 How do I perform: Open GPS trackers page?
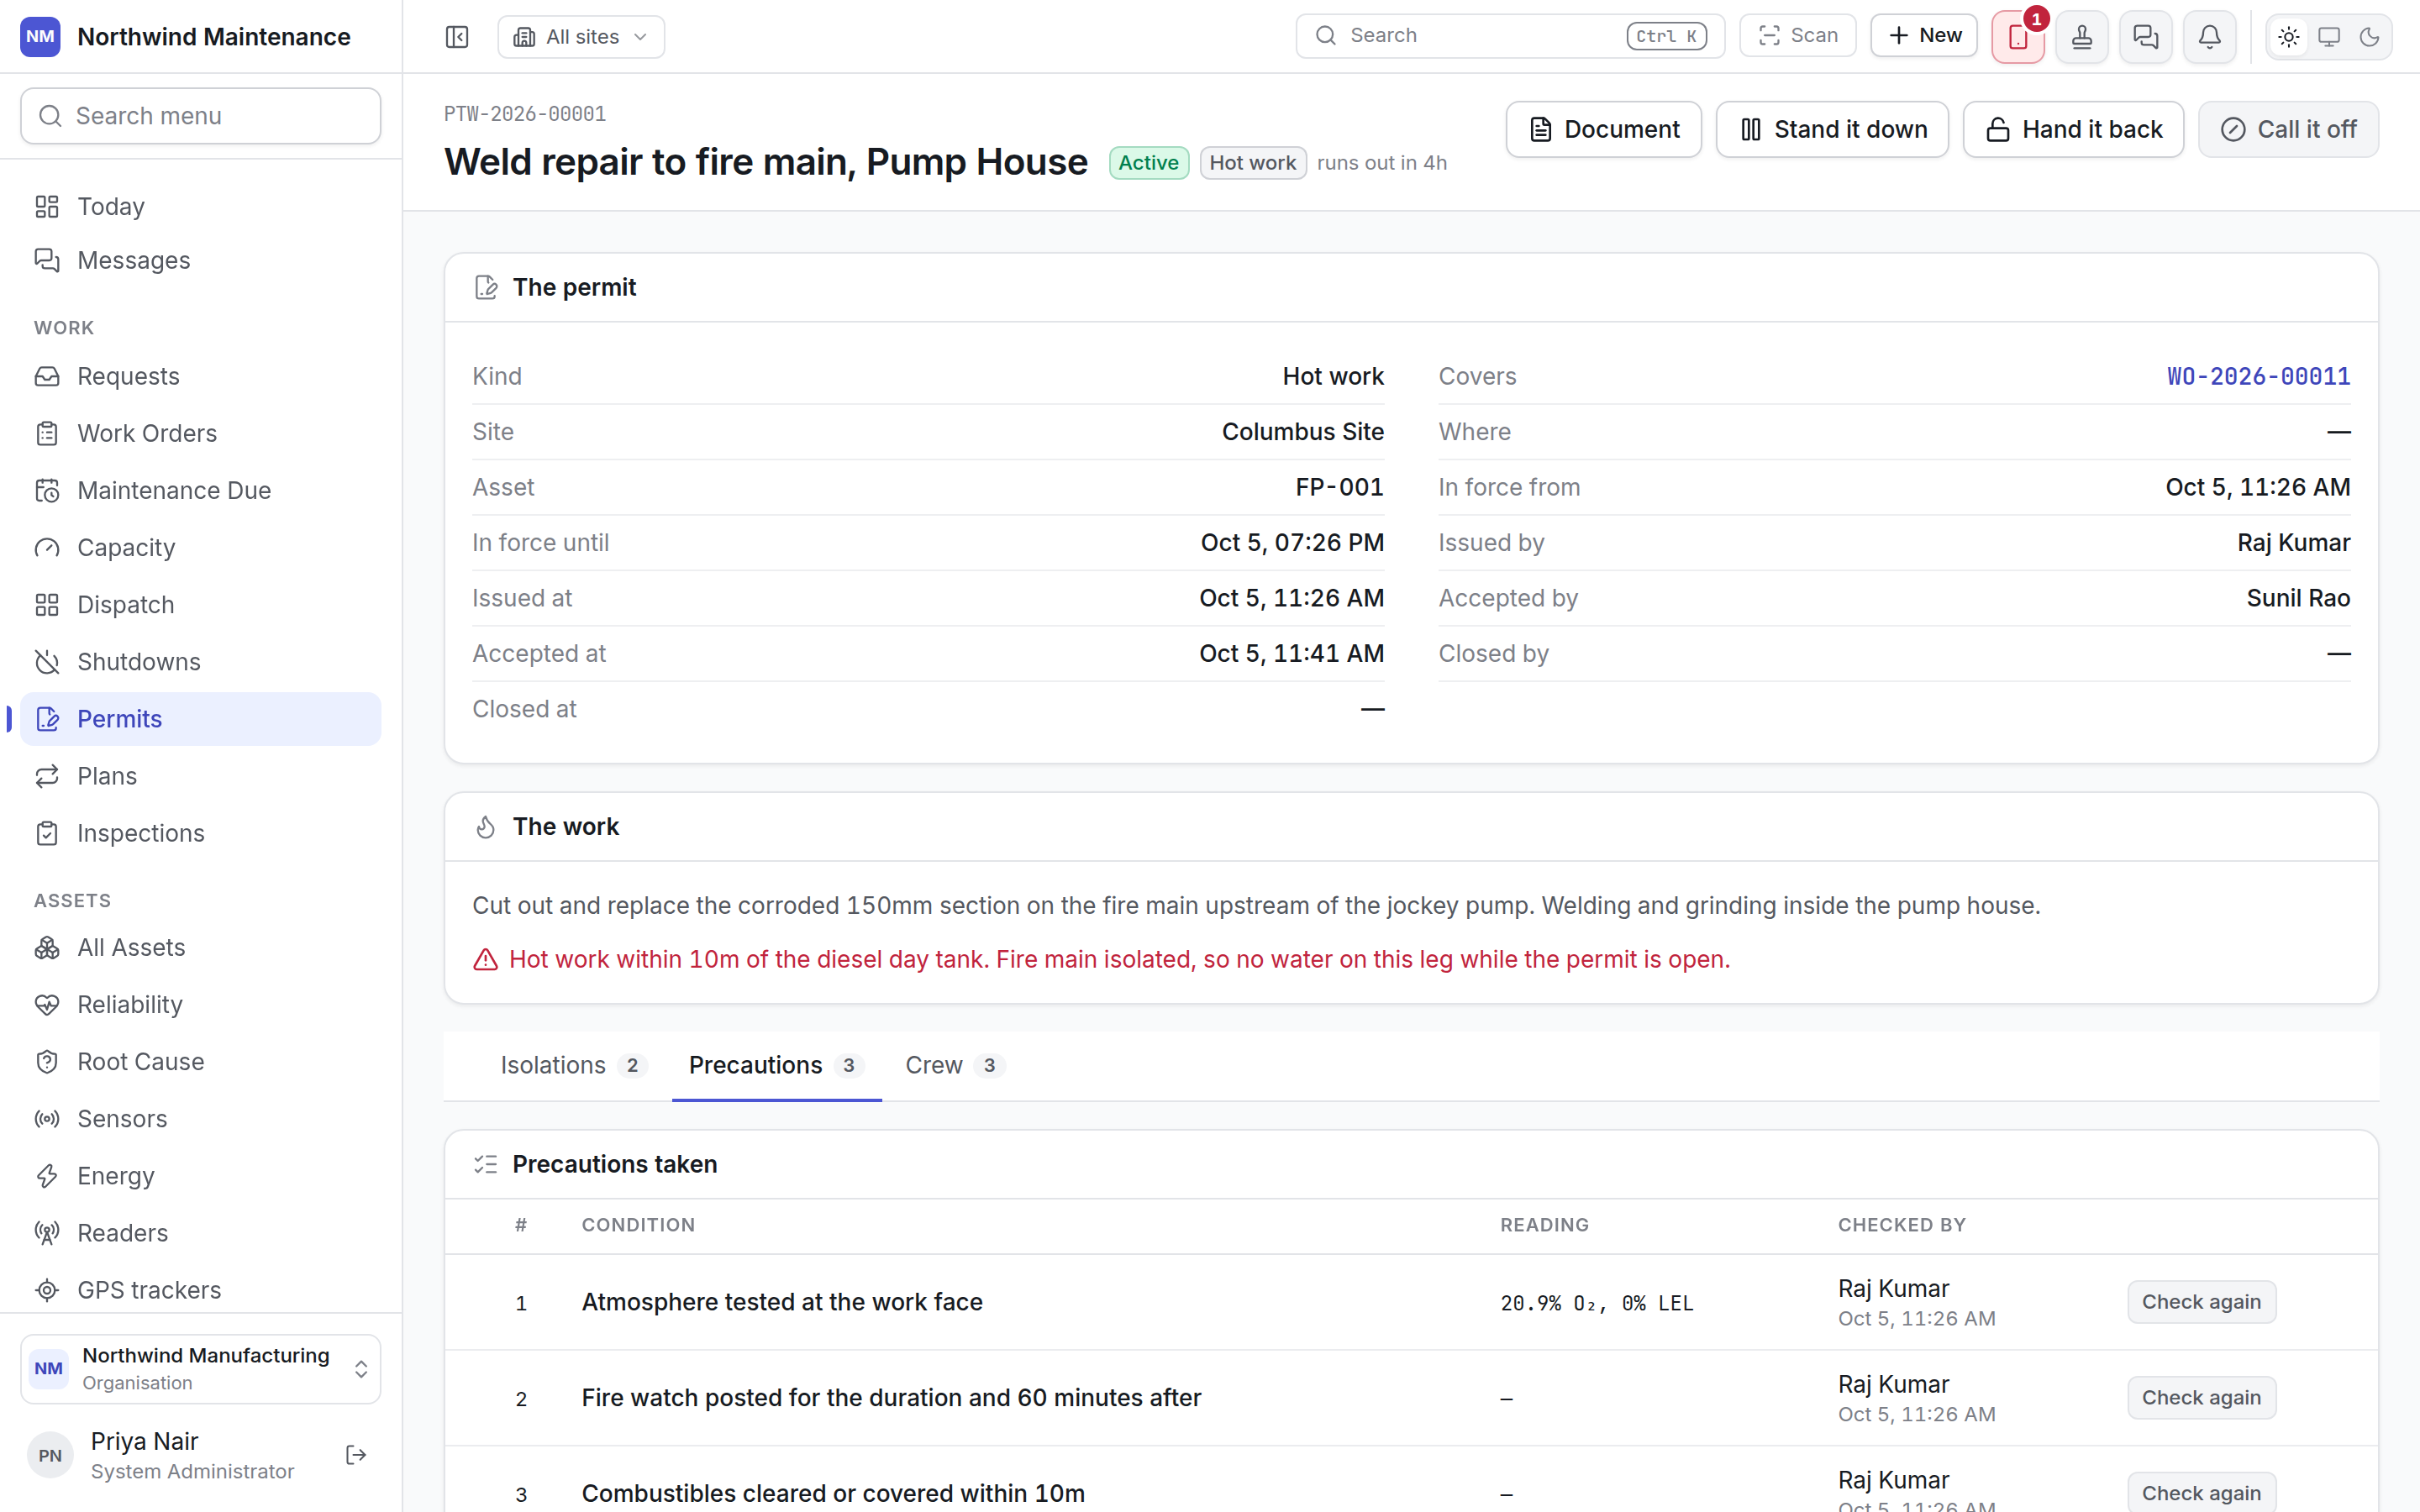[x=201, y=1290]
